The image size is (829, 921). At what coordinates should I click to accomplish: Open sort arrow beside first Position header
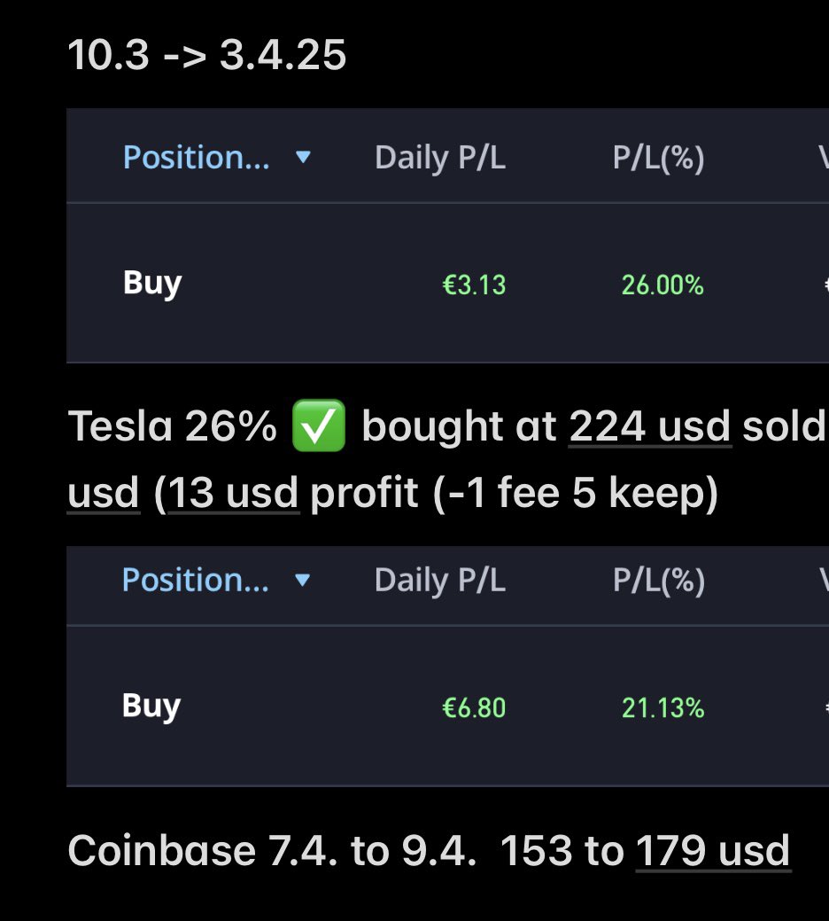[303, 157]
